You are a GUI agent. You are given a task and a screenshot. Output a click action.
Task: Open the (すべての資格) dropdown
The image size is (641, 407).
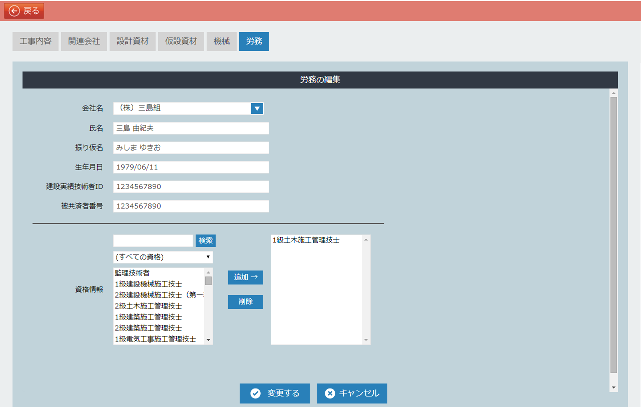[163, 257]
